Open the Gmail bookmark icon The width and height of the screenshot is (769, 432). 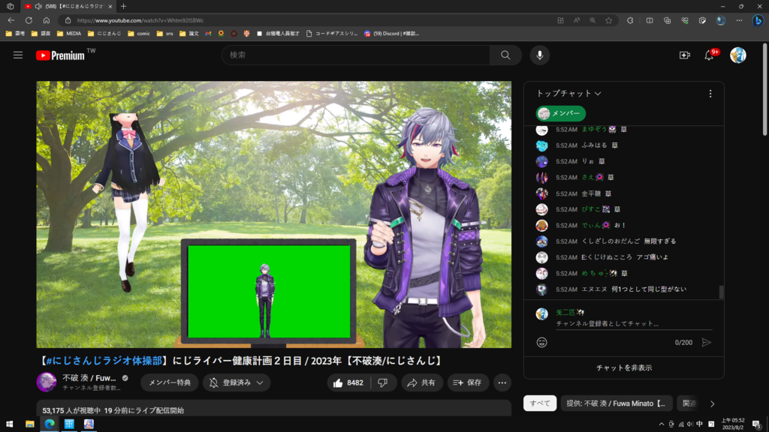click(208, 34)
